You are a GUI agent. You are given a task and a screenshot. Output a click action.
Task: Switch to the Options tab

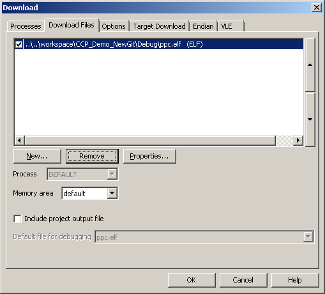114,26
